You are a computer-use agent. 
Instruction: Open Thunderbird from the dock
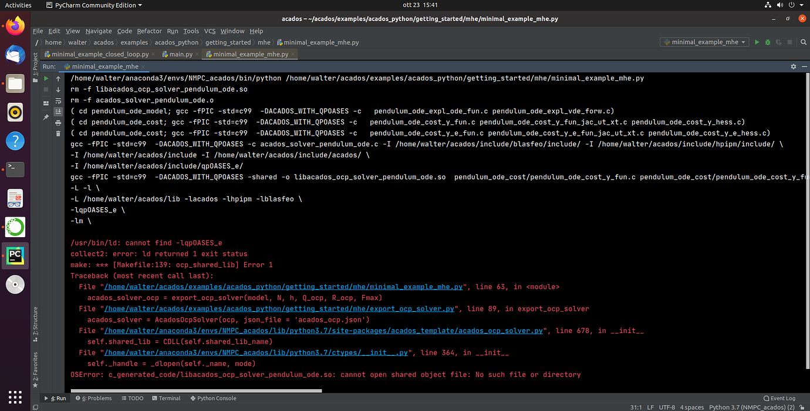tap(15, 55)
